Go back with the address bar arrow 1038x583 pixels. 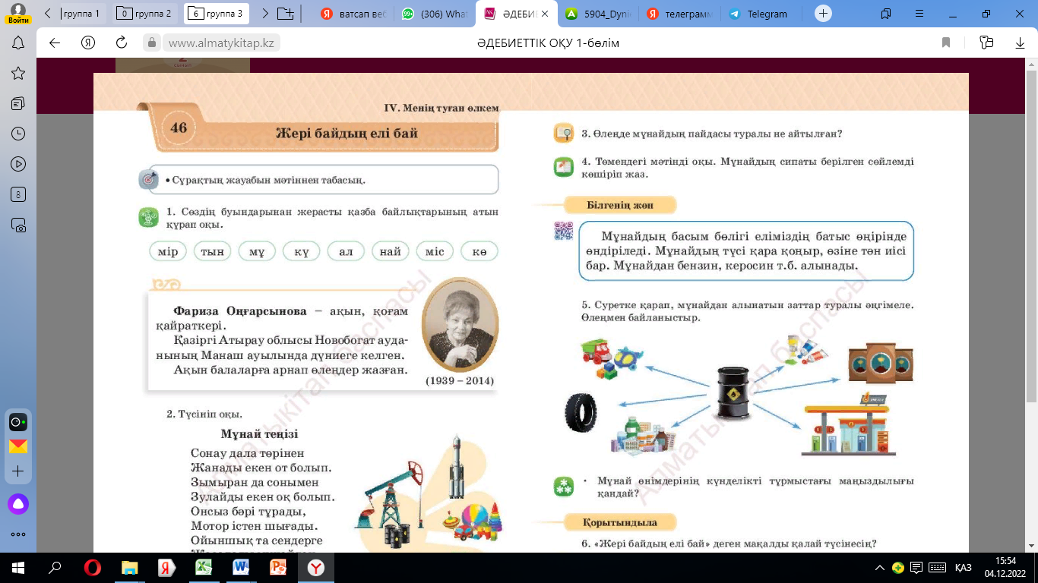coord(55,43)
